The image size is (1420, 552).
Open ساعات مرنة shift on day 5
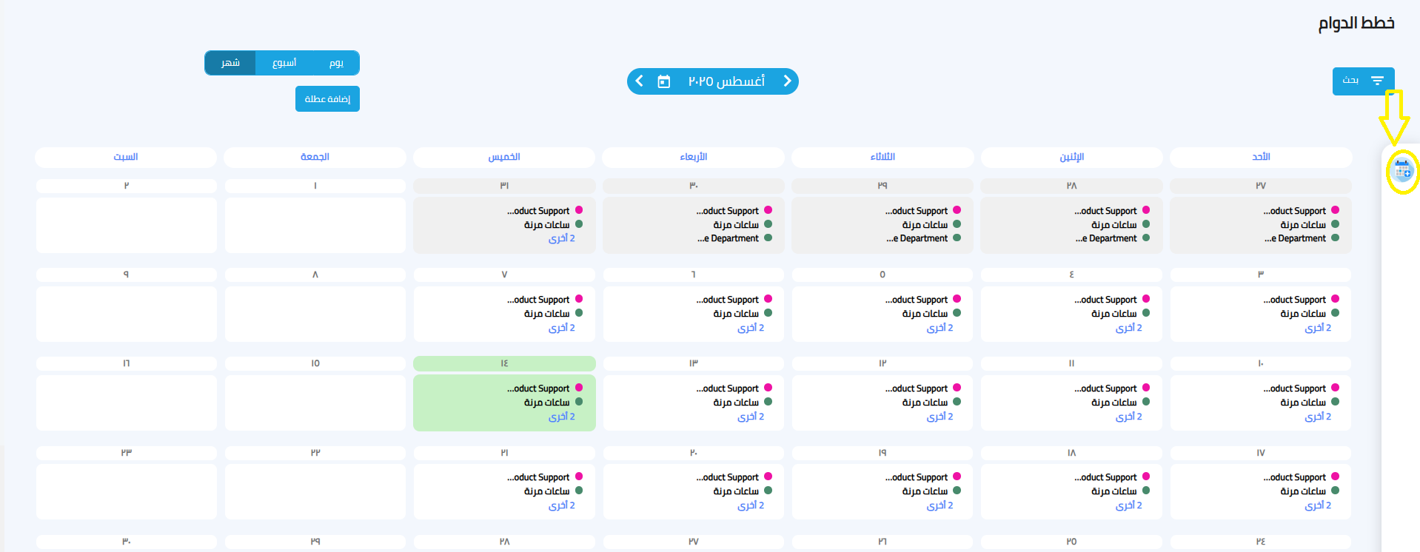click(925, 314)
